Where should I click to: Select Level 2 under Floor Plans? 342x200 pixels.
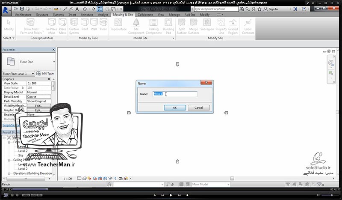coord(23,151)
